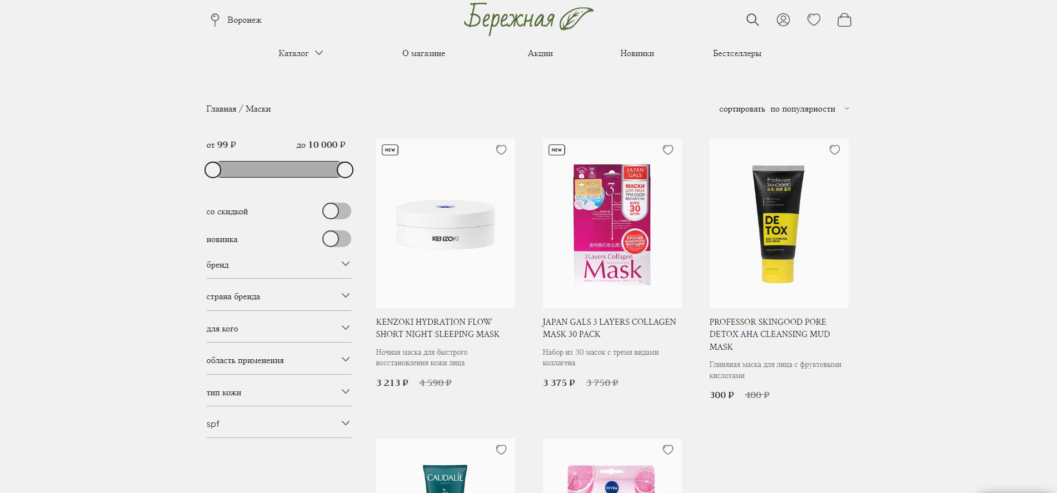The width and height of the screenshot is (1057, 493).
Task: Open Kenzoki Hydration Flow product title link
Action: [x=437, y=328]
